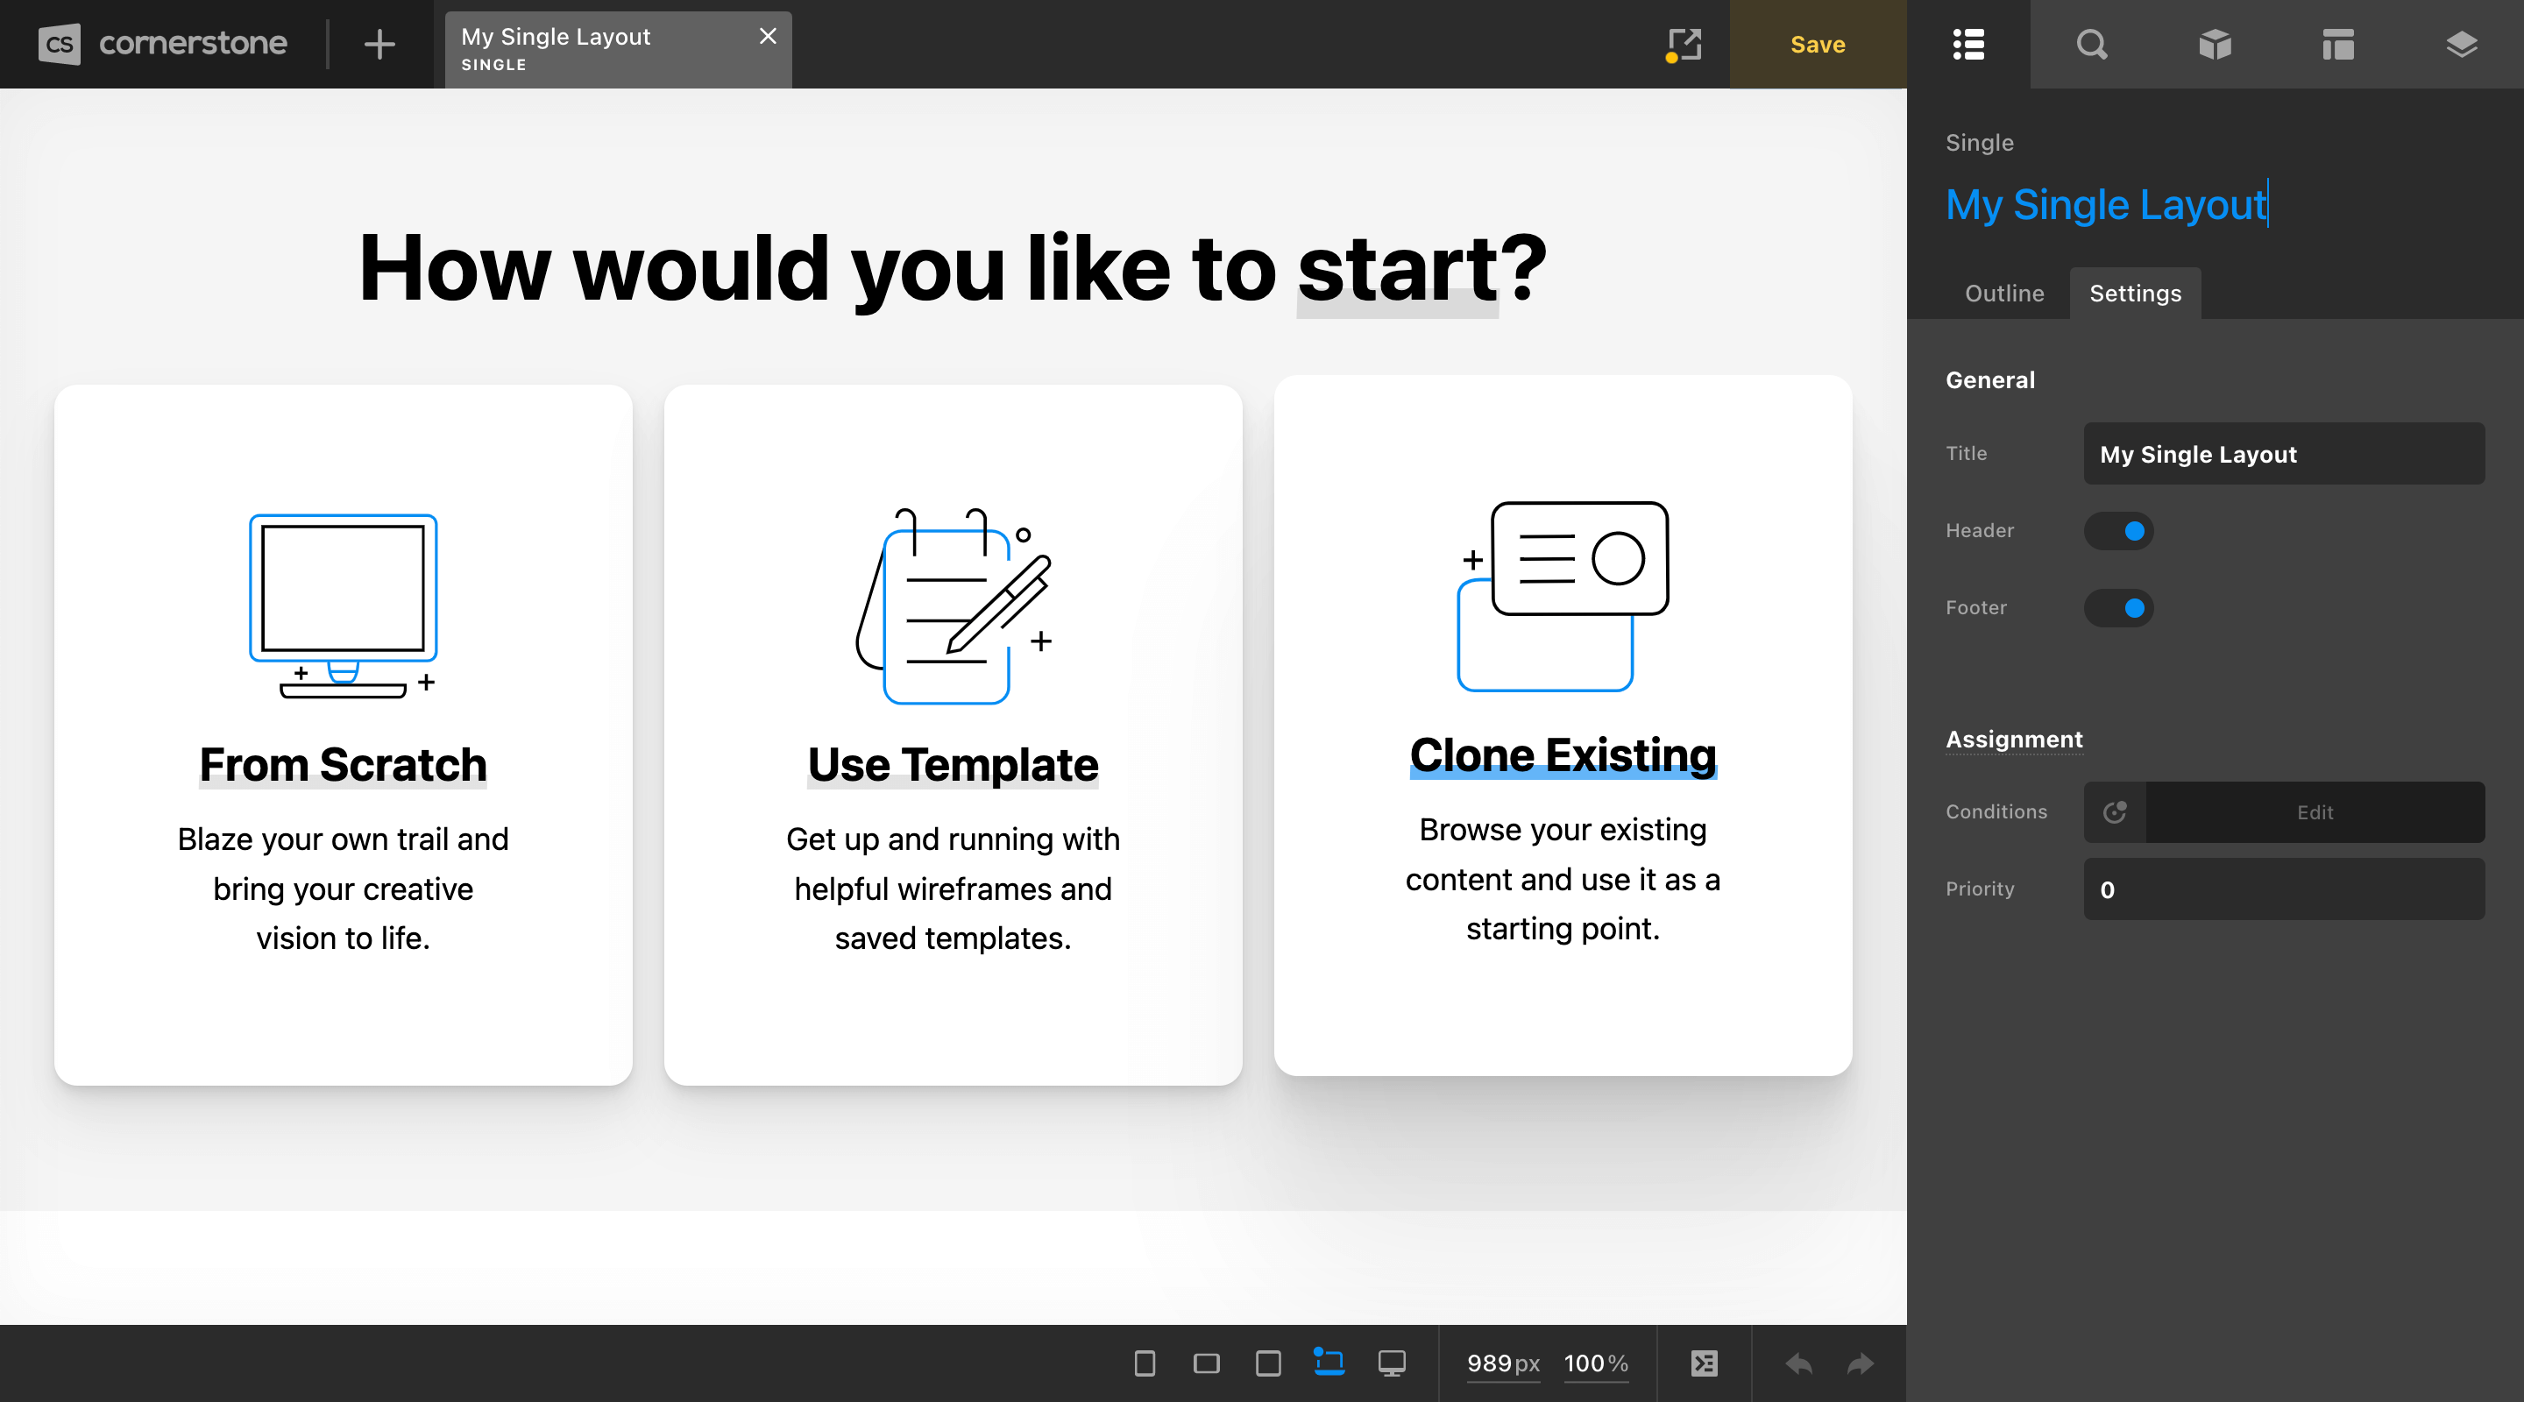2524x1402 pixels.
Task: Click the conditions refresh icon
Action: tap(2111, 811)
